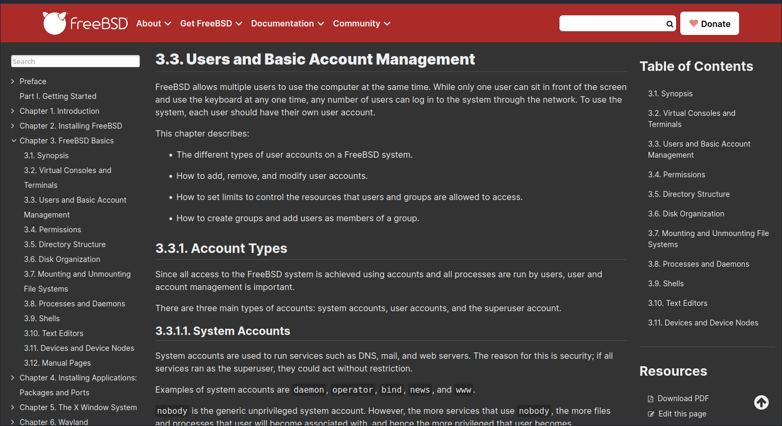The width and height of the screenshot is (782, 426).
Task: Go to 3.4. Permissions in Table of Contents
Action: [677, 175]
